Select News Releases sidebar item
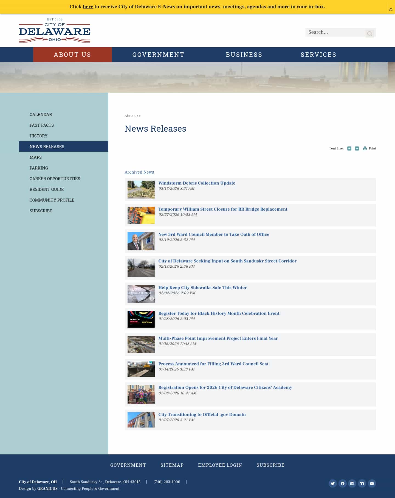 (63, 146)
